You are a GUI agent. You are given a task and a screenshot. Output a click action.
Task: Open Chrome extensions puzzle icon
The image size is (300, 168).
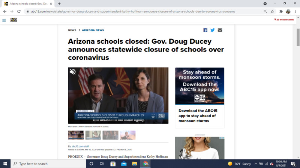click(281, 12)
